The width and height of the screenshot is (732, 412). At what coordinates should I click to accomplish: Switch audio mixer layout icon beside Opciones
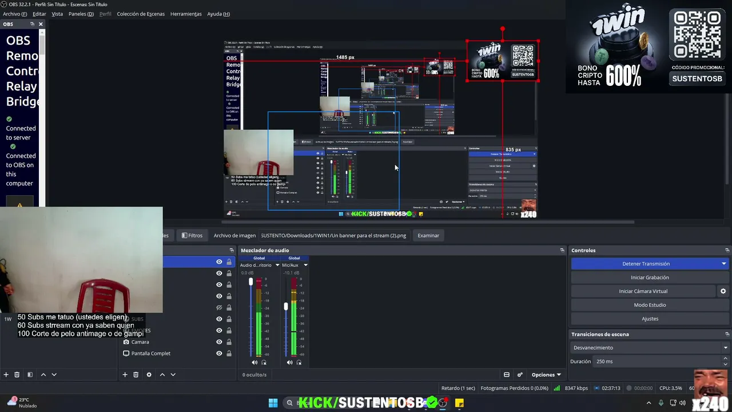click(x=507, y=375)
